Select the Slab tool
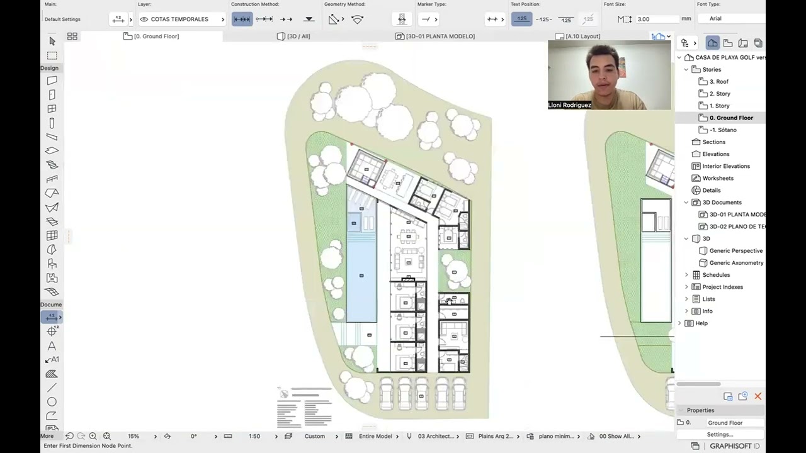Viewport: 806px width, 453px height. 52,151
